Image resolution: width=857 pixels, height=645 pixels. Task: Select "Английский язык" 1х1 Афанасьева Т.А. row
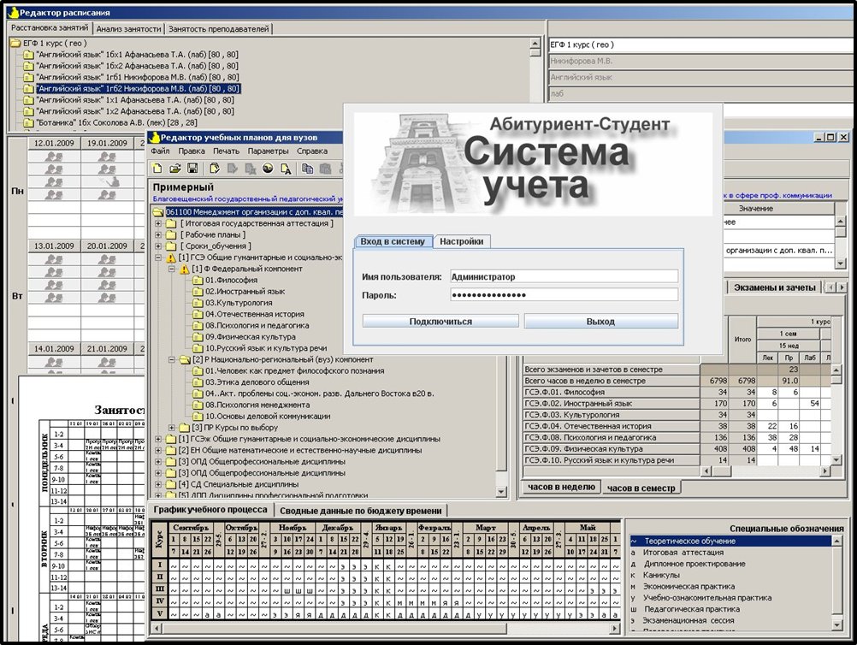click(x=134, y=100)
